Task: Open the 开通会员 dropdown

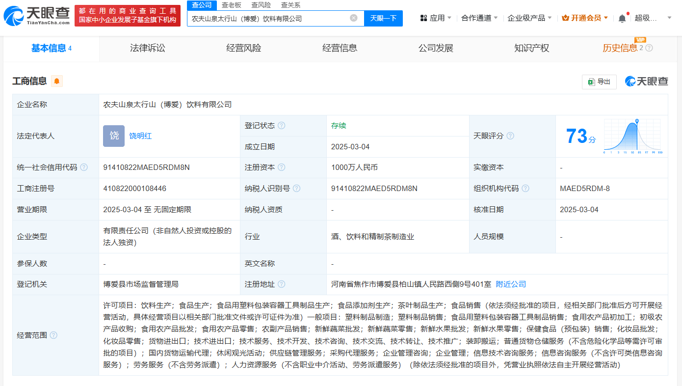Action: coord(585,18)
